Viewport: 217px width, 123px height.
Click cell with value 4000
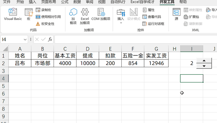65,63
